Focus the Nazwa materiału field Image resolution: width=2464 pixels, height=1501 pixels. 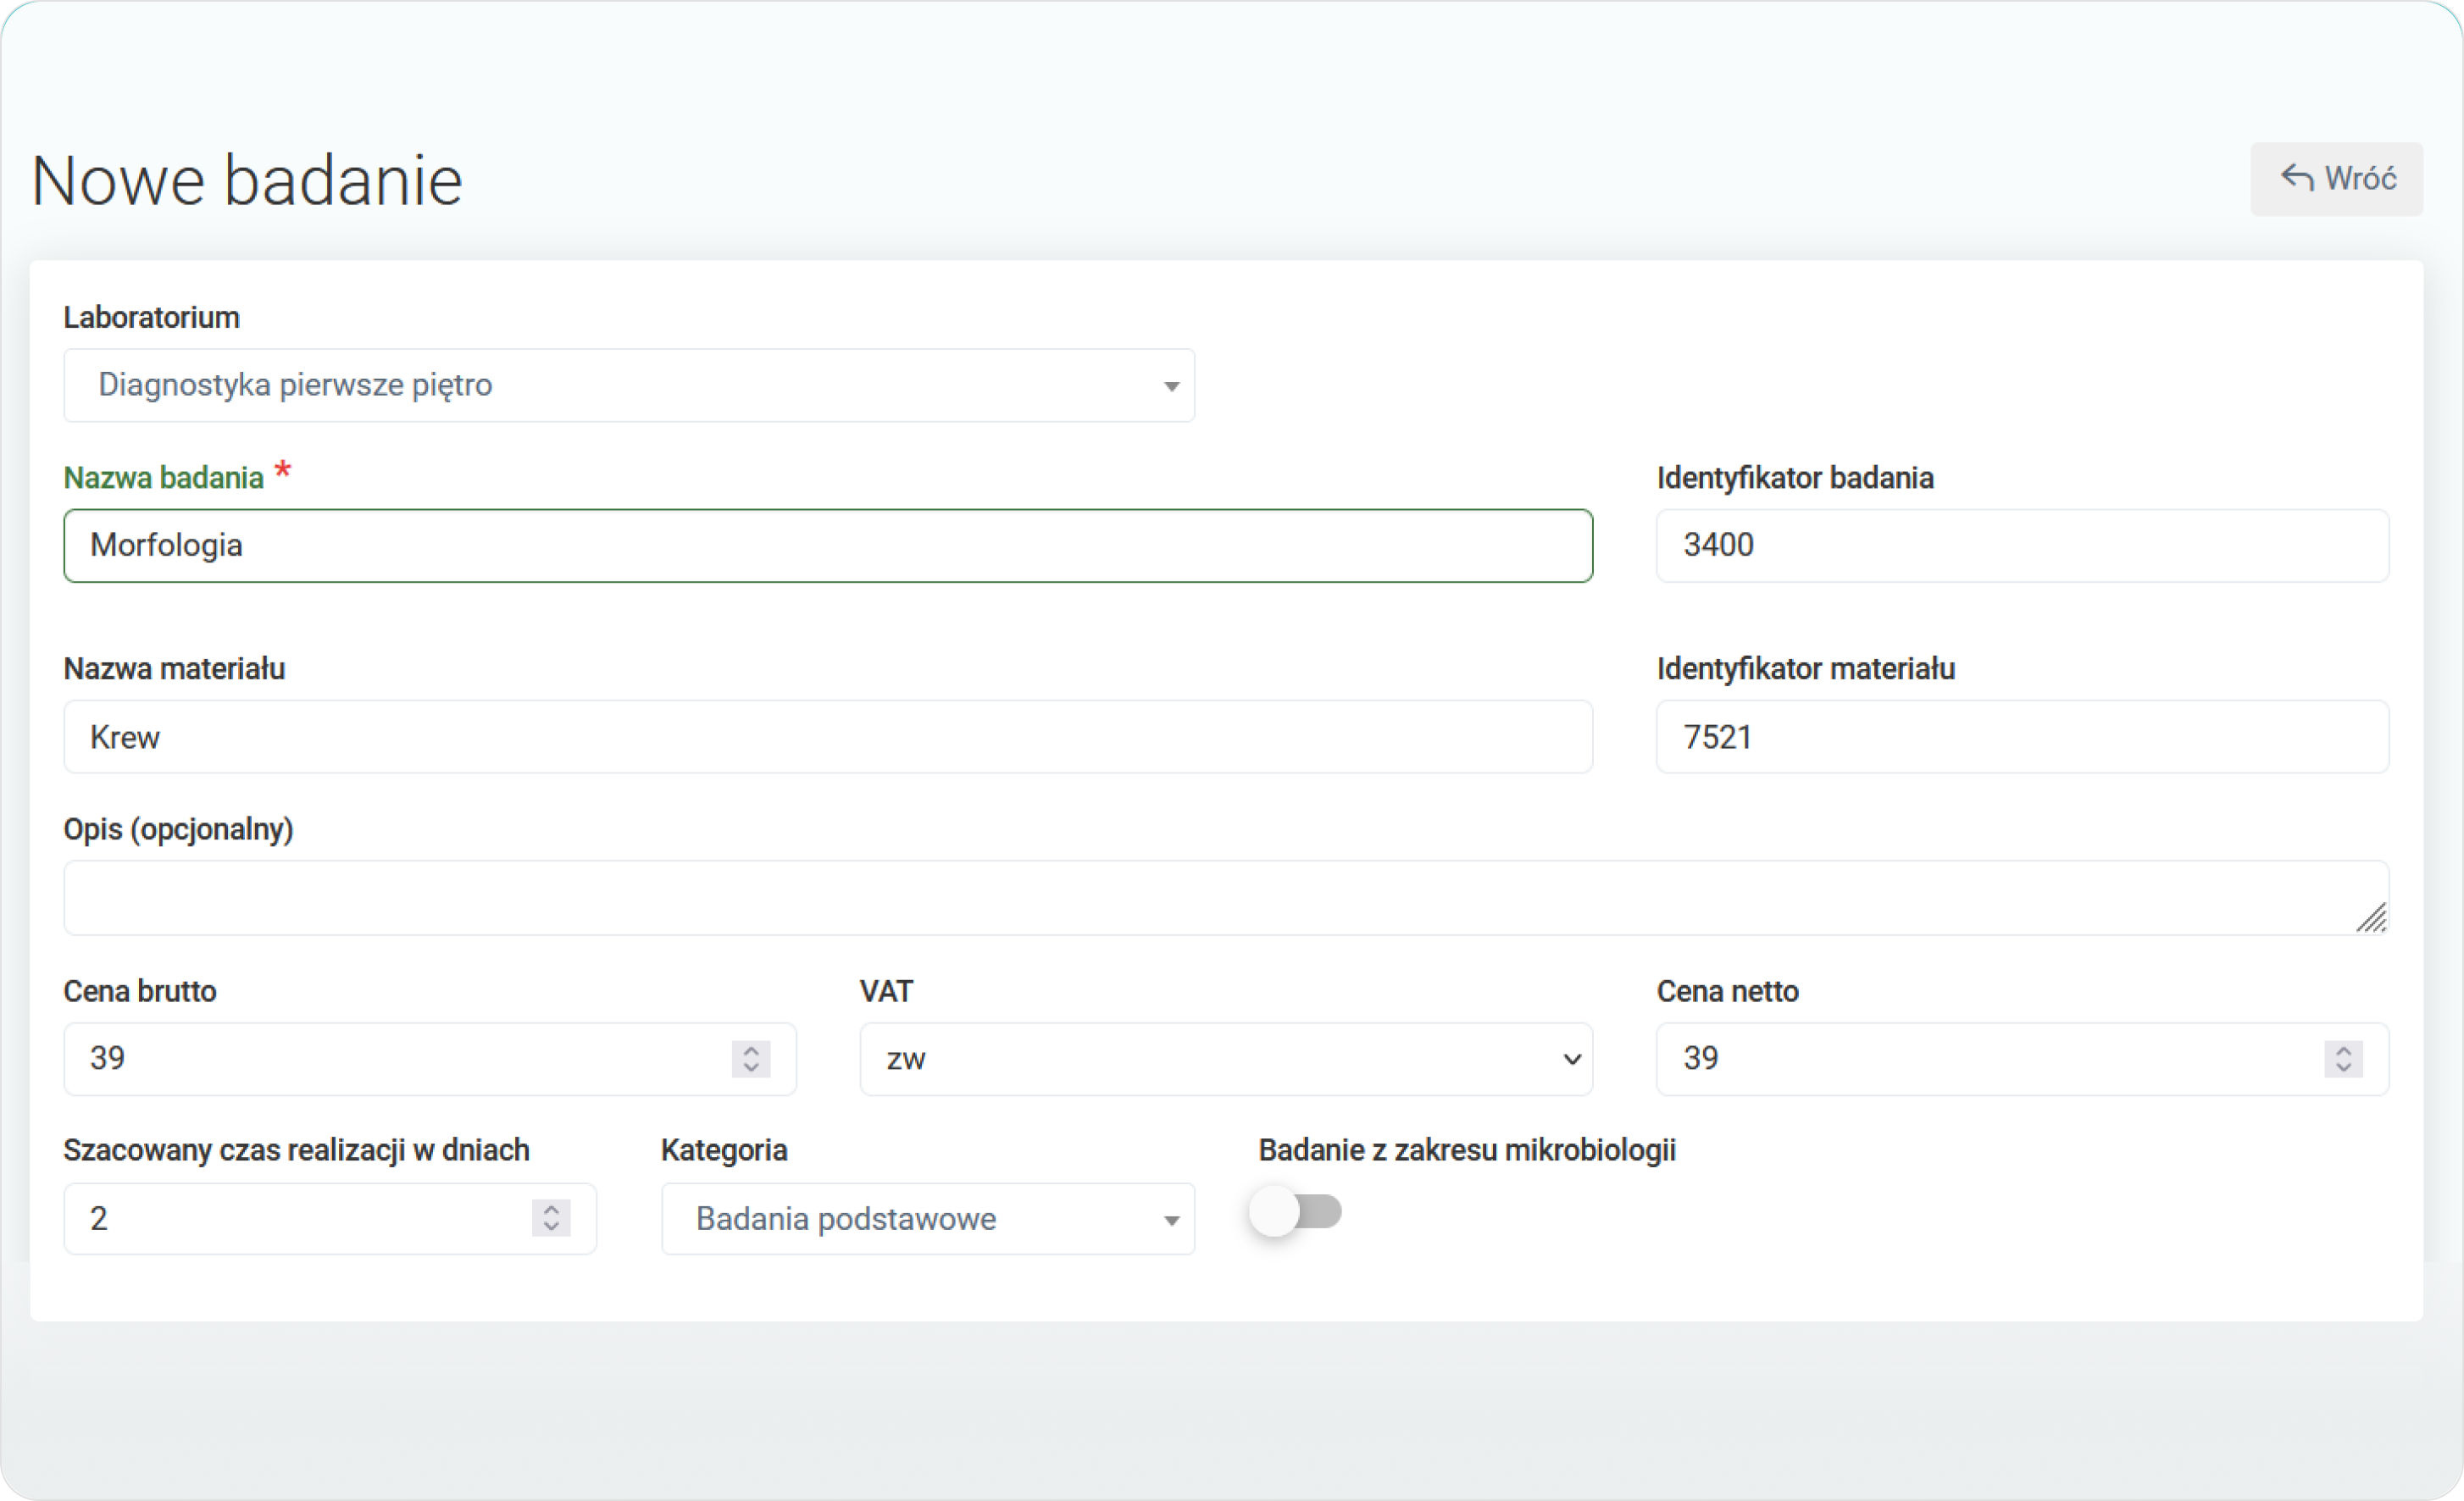827,737
